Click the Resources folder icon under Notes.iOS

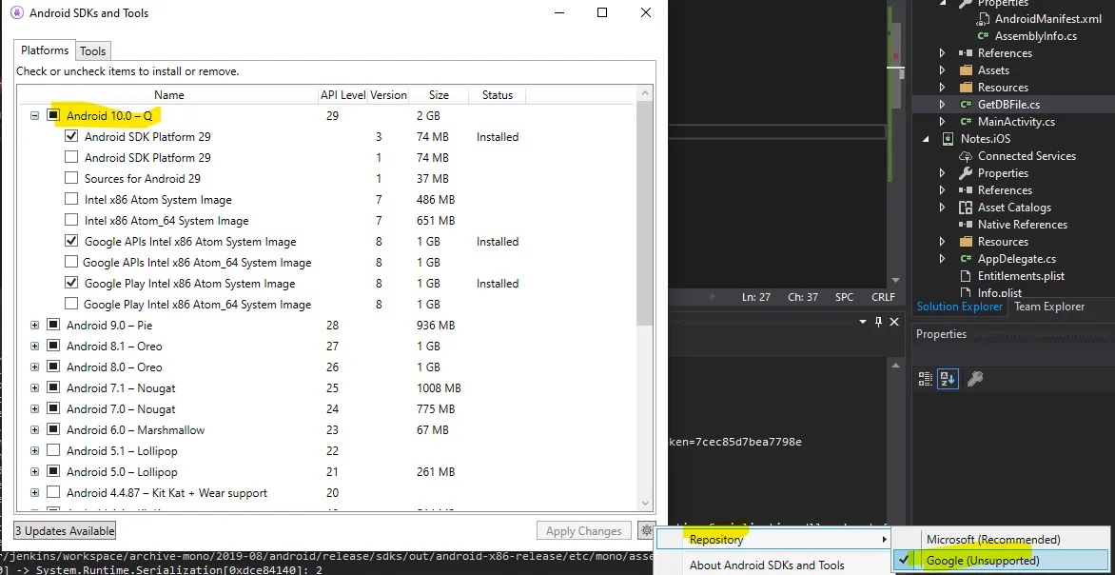965,241
